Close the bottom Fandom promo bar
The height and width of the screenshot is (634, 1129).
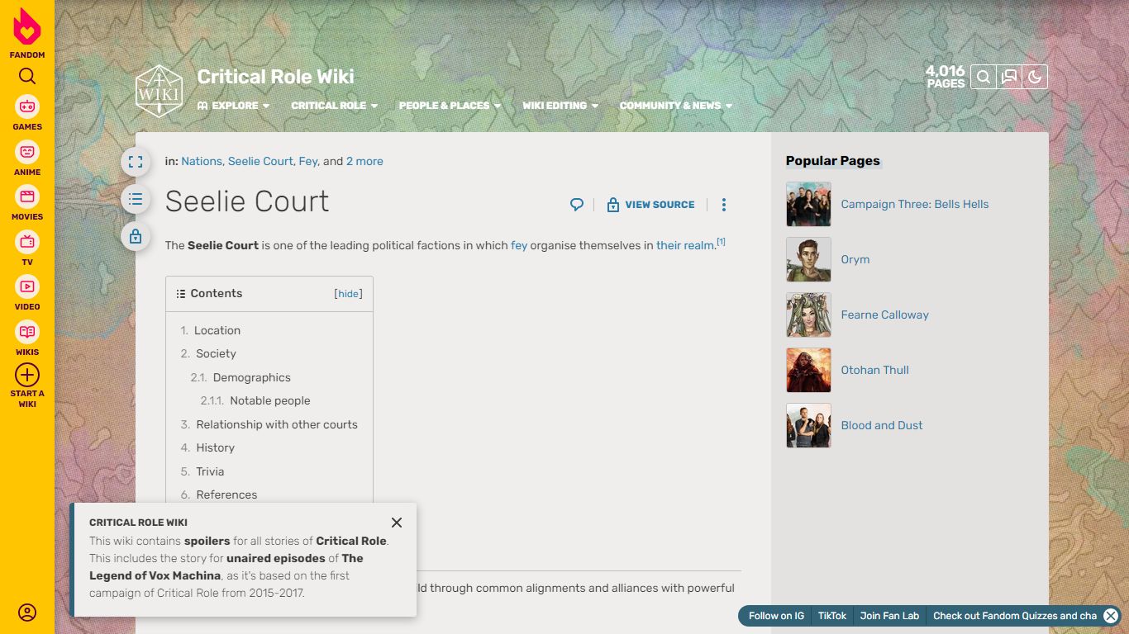click(1111, 616)
